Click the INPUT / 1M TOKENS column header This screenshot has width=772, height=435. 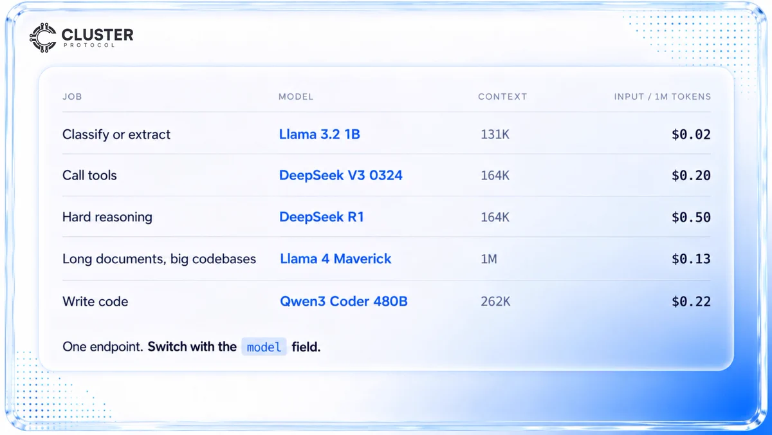(x=663, y=97)
